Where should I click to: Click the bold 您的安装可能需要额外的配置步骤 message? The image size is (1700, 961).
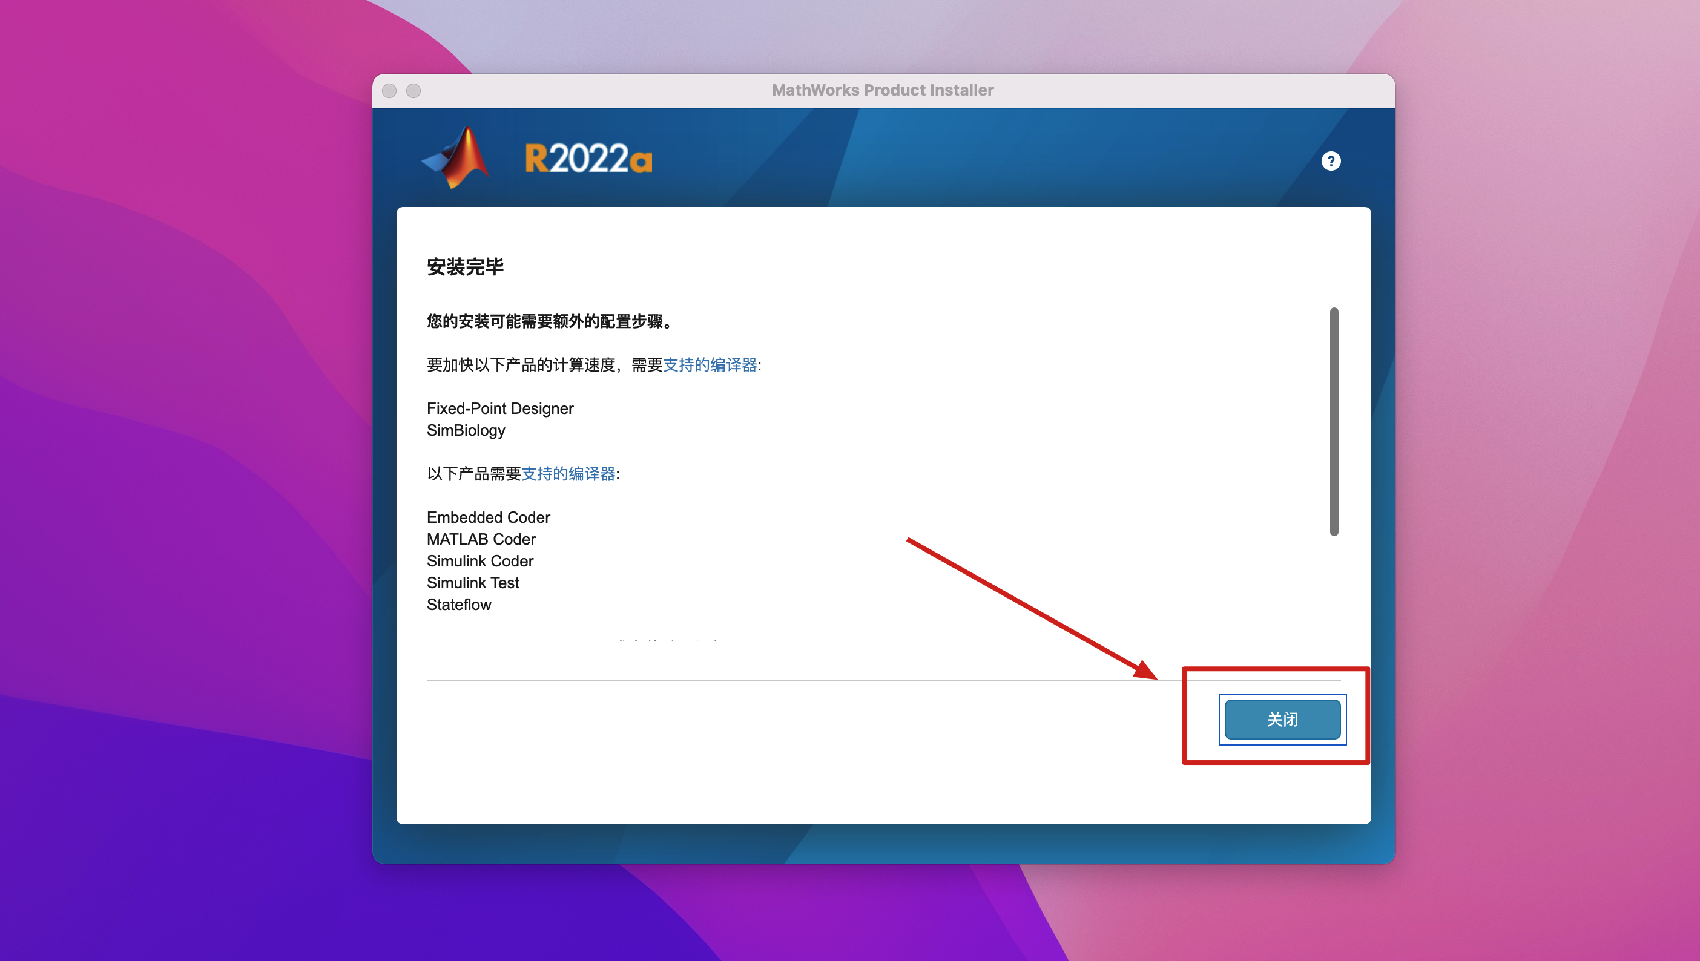(x=549, y=321)
